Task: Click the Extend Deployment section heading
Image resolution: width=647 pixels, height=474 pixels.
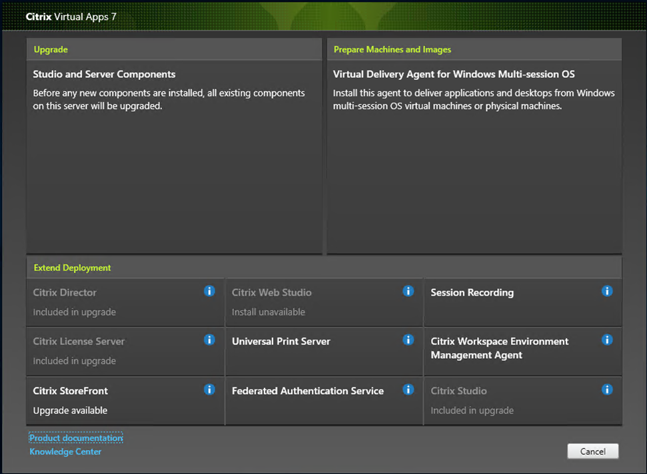Action: click(x=72, y=268)
